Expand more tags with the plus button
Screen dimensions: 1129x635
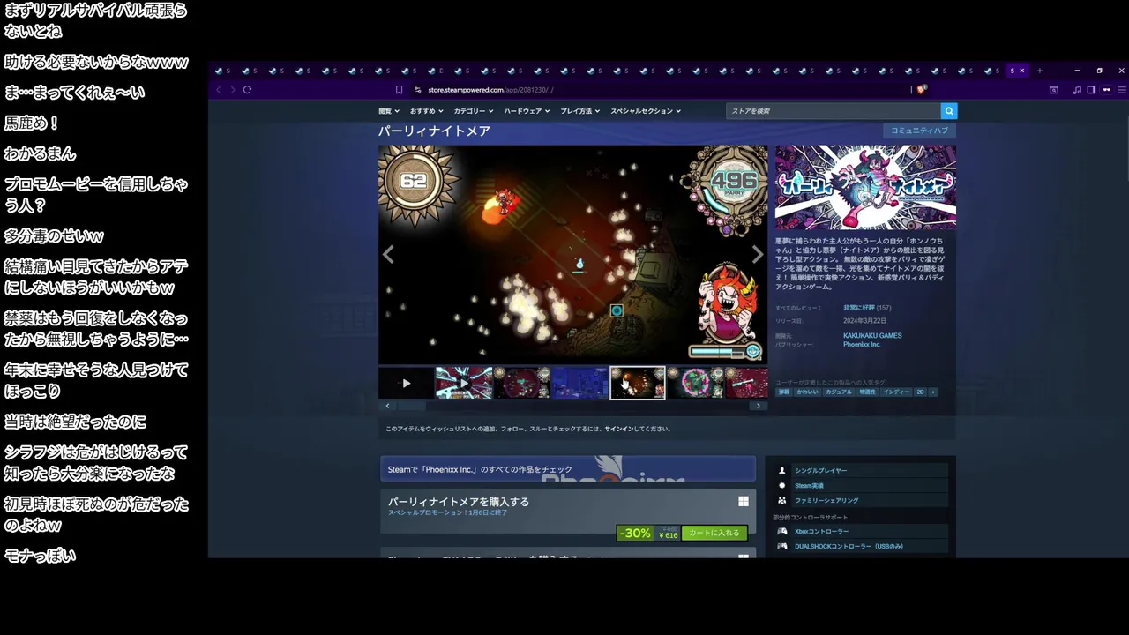(x=932, y=392)
